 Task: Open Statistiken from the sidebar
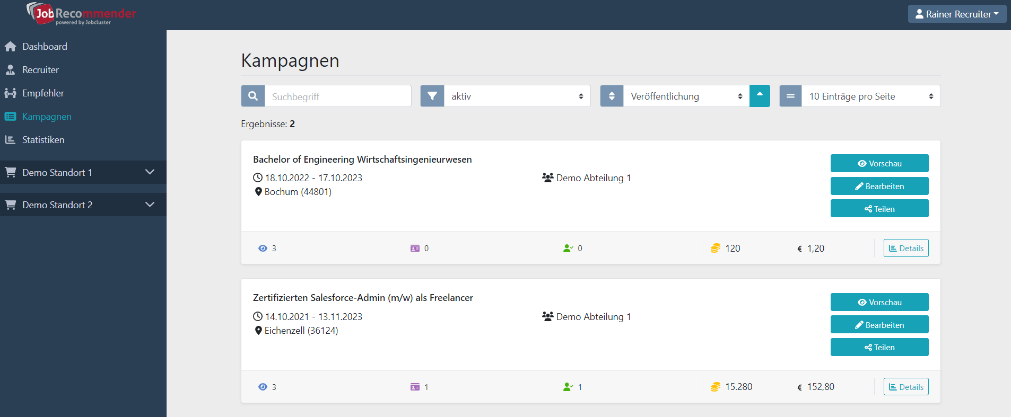pyautogui.click(x=43, y=140)
